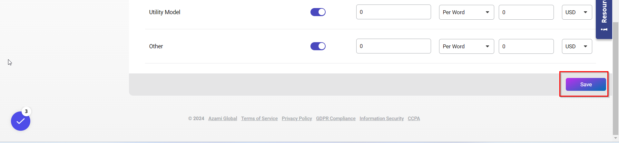The width and height of the screenshot is (619, 143).
Task: Open Azami Global footer link
Action: pyautogui.click(x=222, y=119)
